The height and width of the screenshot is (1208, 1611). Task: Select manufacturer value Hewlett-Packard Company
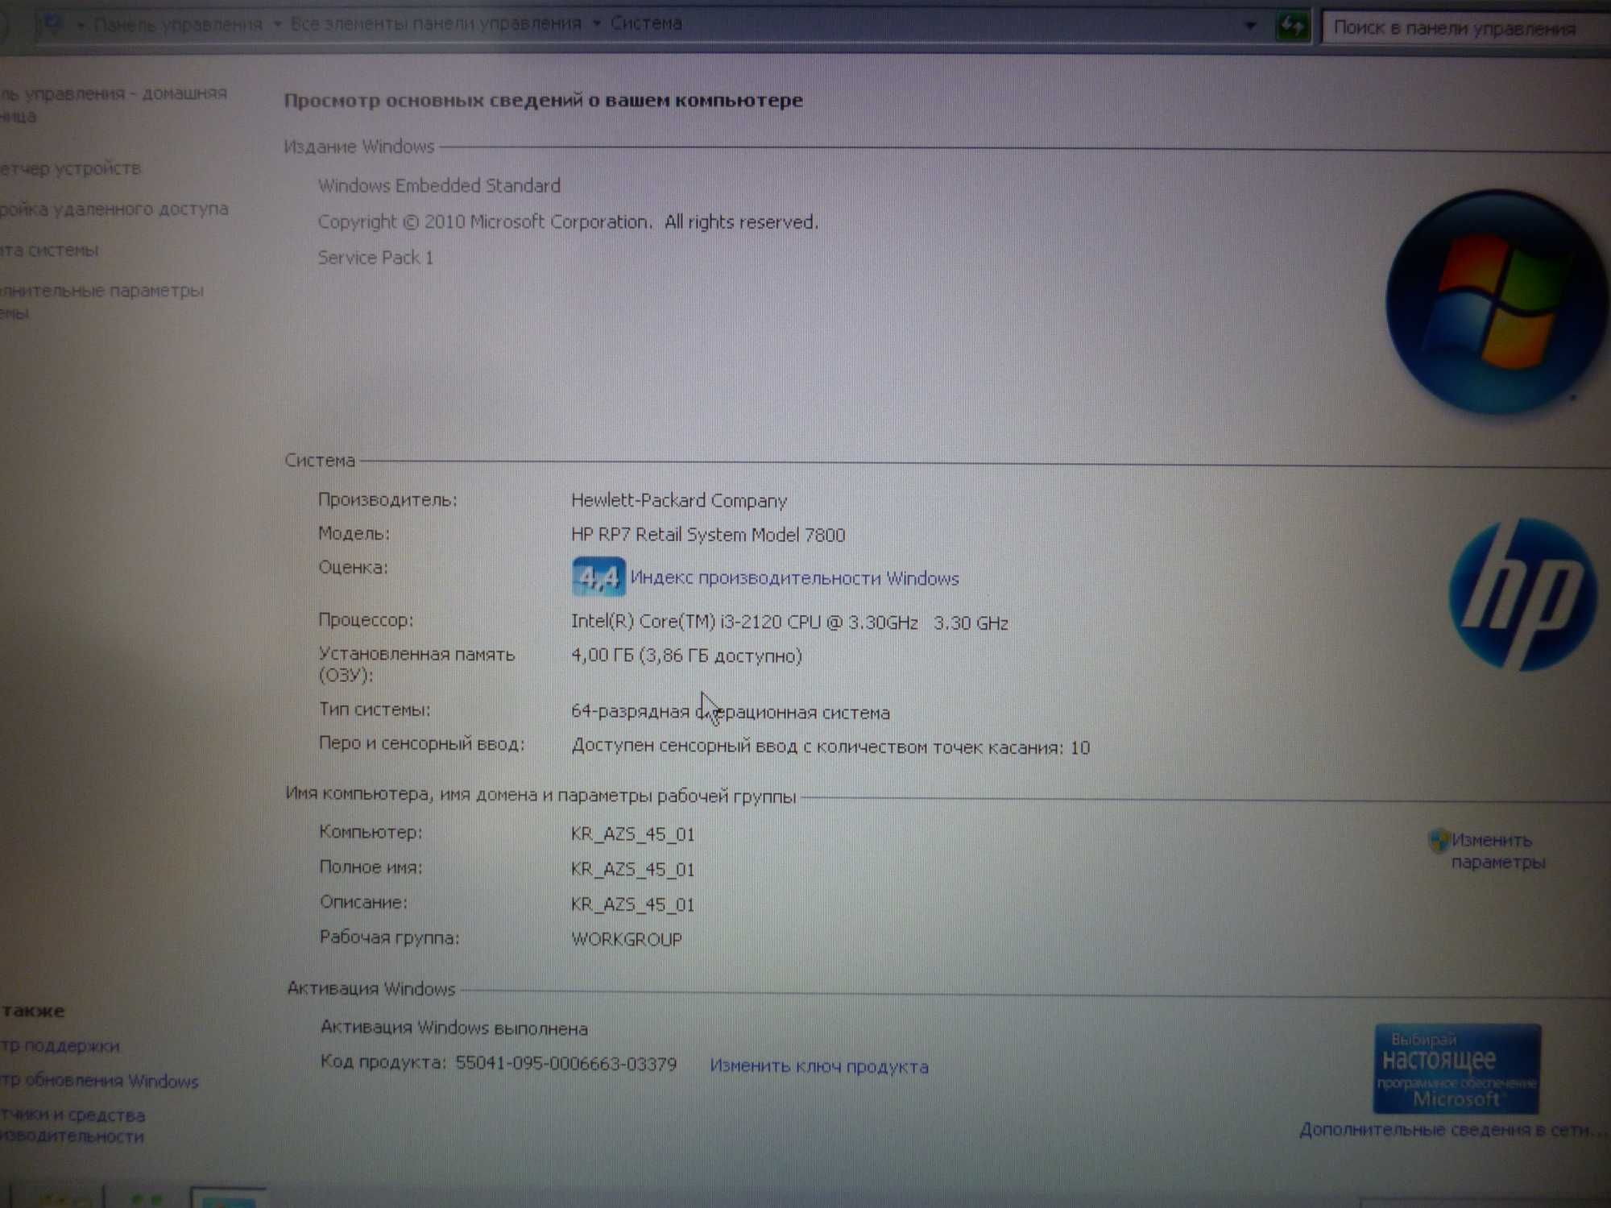(x=679, y=501)
